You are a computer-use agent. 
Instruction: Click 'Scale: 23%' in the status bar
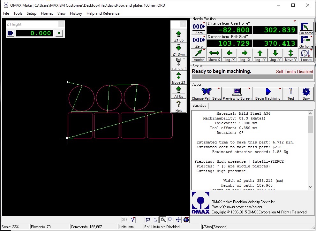pyautogui.click(x=10, y=227)
